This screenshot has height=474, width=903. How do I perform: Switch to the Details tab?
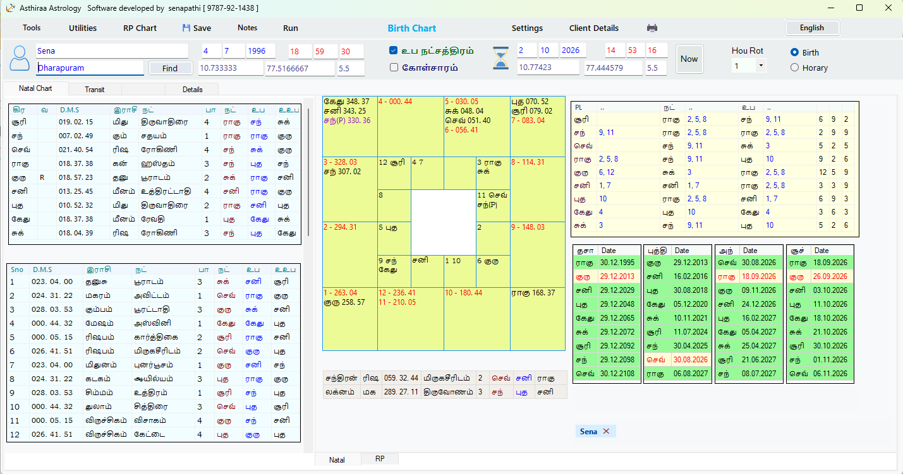click(x=193, y=89)
